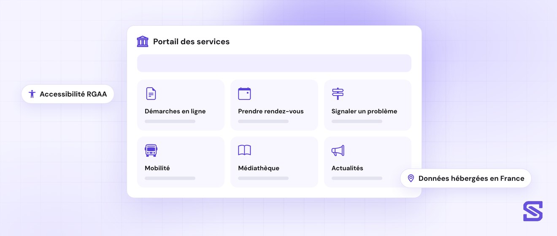Go to the Mobilité text label
The height and width of the screenshot is (236, 557).
pos(157,168)
